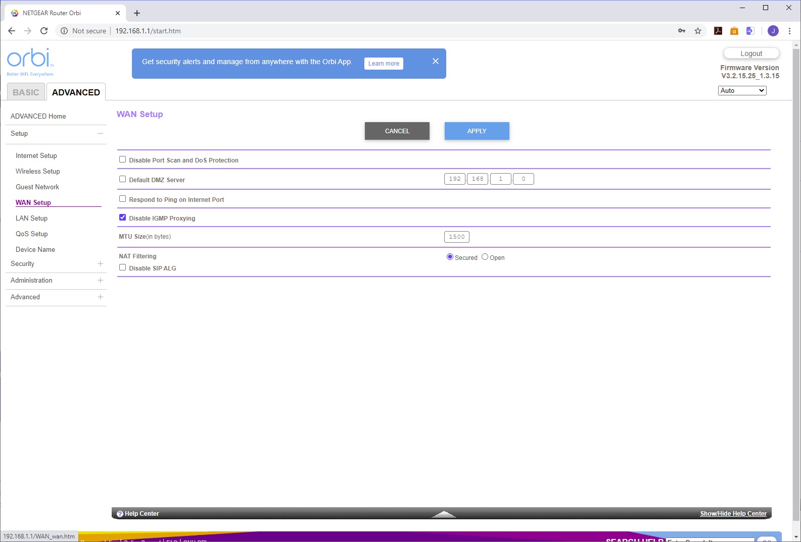This screenshot has height=542, width=801.
Task: Click the Orbi logo
Action: pos(30,62)
